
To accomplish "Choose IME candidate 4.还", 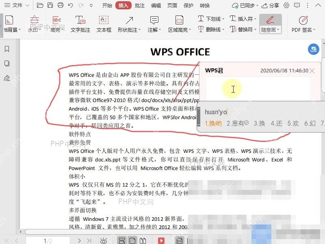I will click(x=277, y=124).
